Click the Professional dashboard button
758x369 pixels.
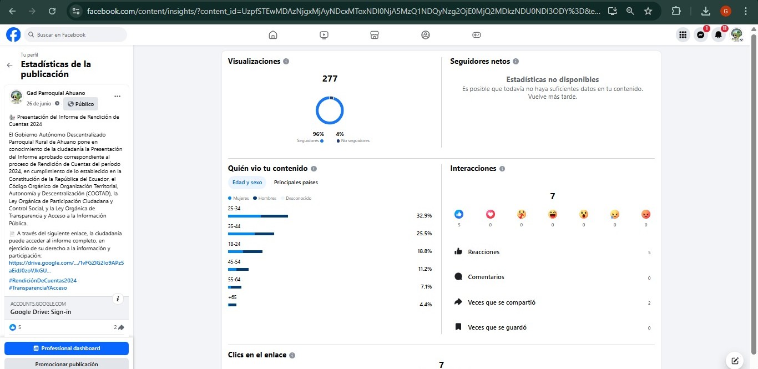(67, 348)
